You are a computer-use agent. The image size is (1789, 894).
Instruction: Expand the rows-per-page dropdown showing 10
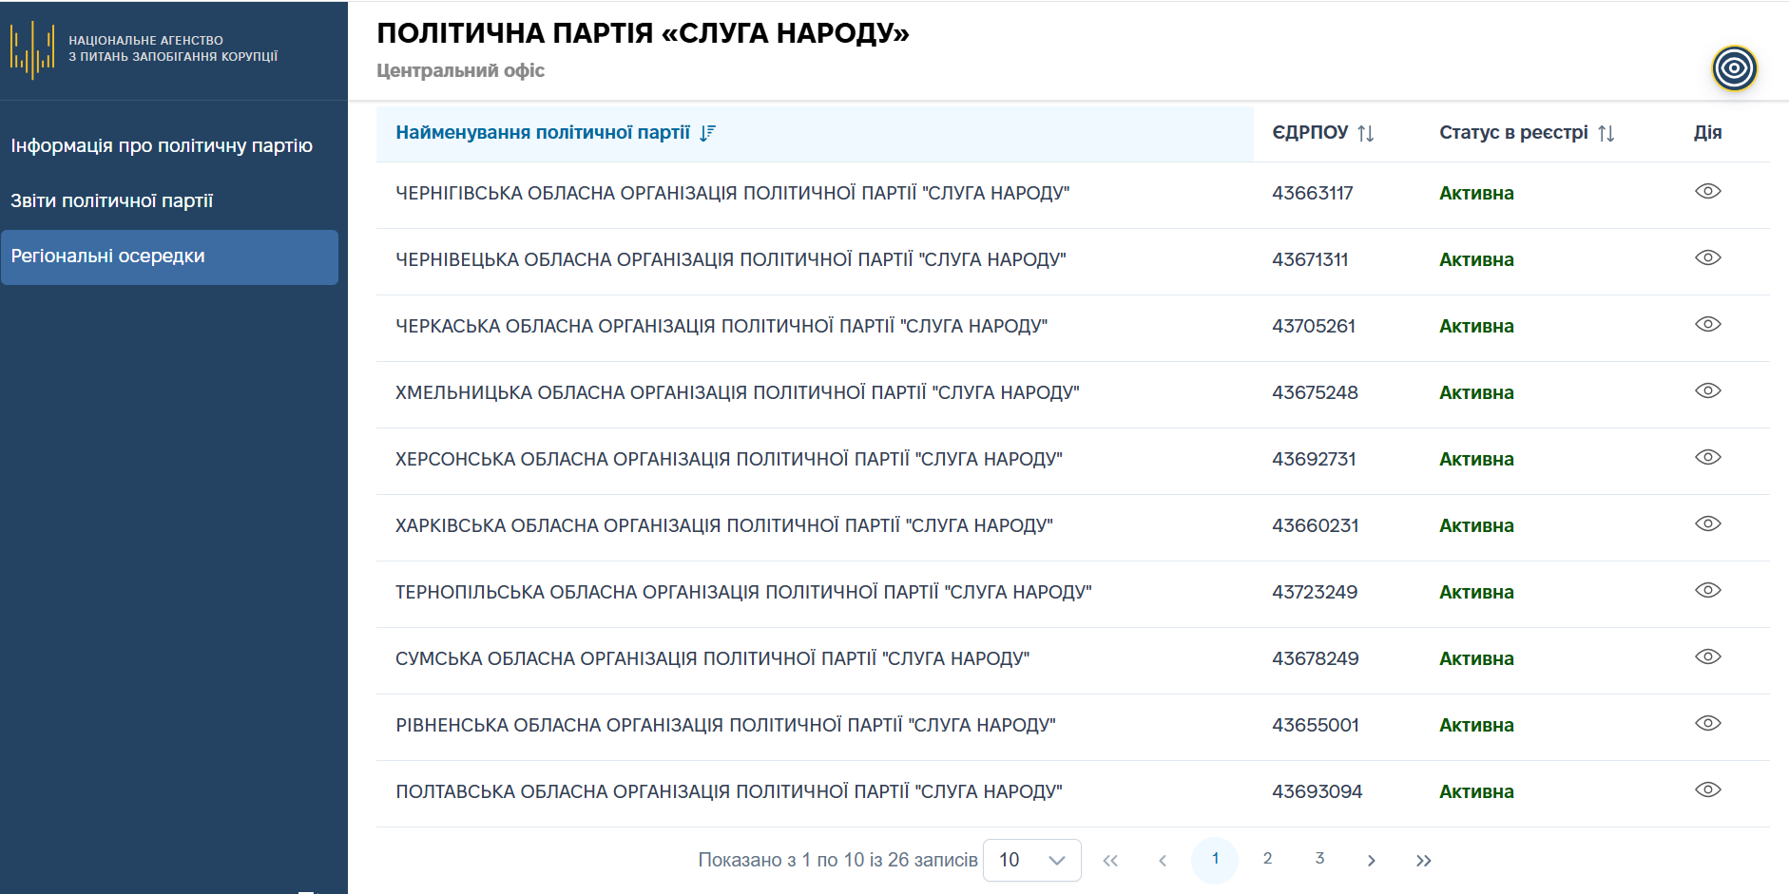(1031, 860)
